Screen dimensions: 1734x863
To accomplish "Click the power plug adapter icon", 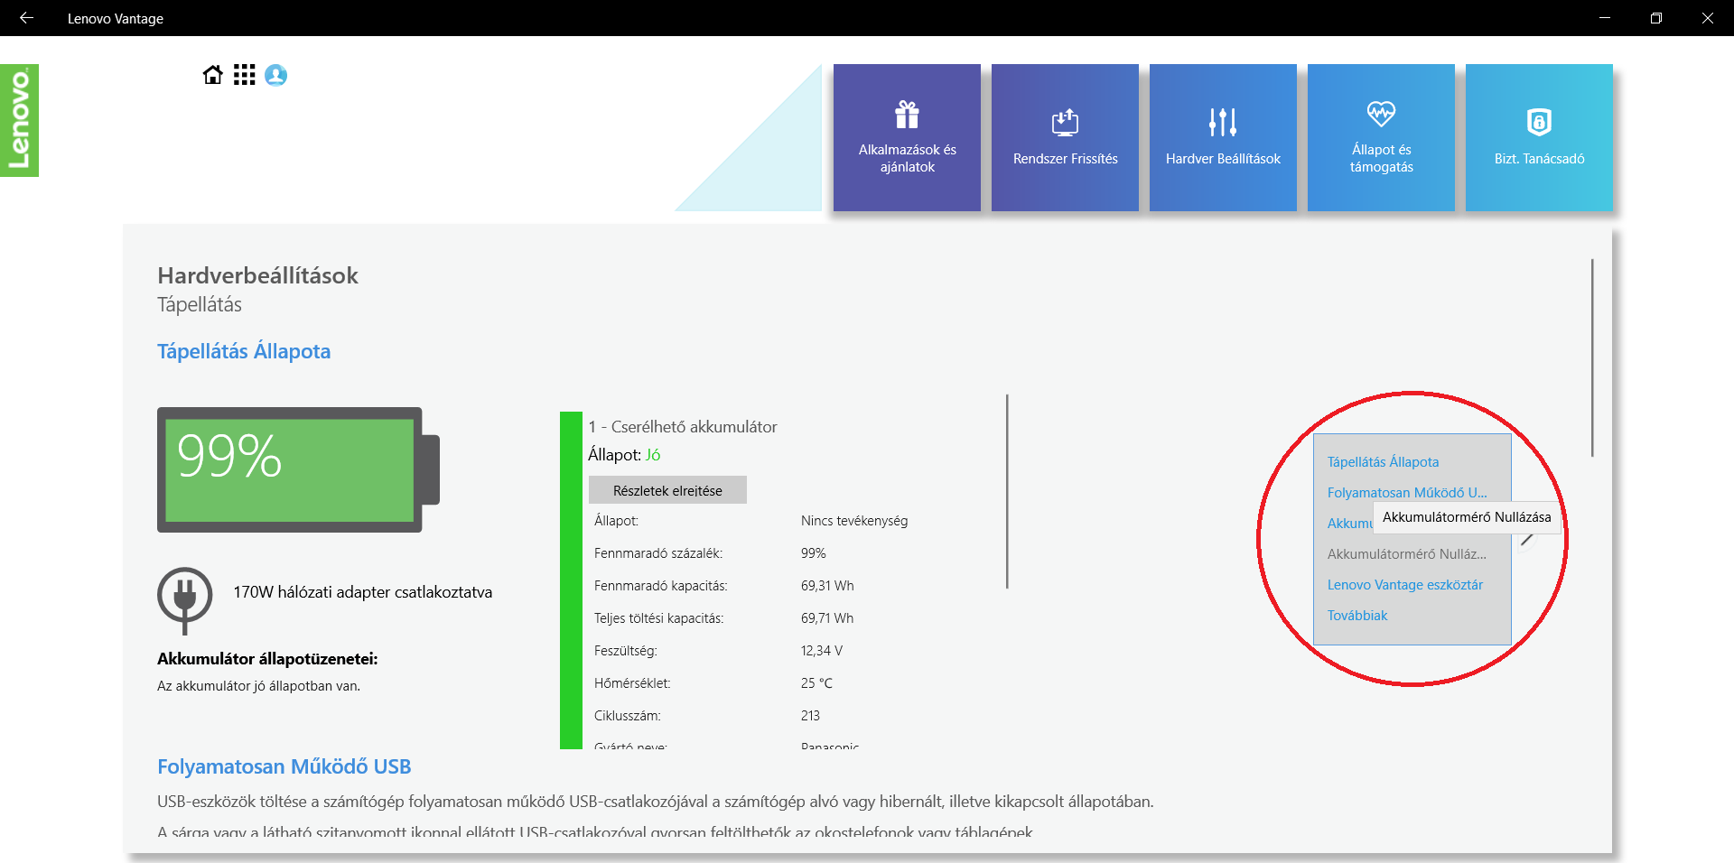I will click(x=185, y=599).
